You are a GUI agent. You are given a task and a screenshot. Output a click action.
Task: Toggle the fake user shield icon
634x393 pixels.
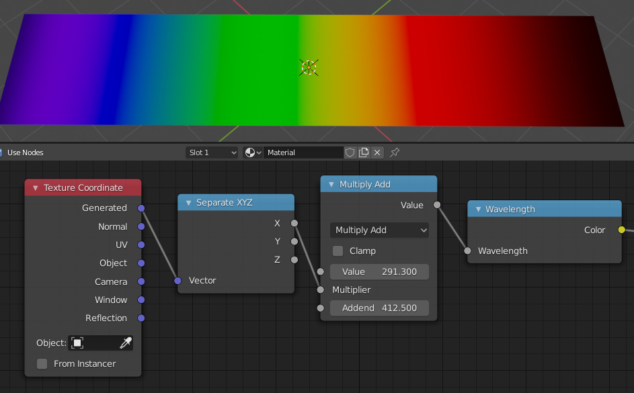[x=350, y=152]
